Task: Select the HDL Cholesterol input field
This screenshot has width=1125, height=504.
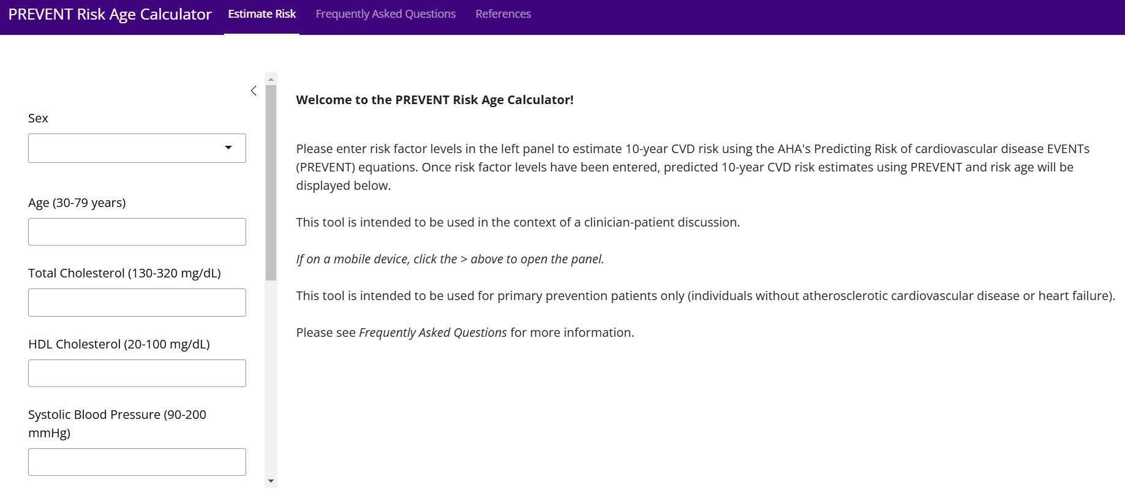Action: [x=137, y=374]
